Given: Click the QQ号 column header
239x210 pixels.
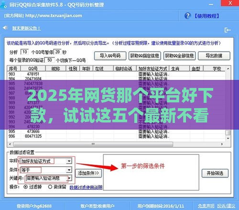Looking at the screenshot, I should (x=33, y=68).
